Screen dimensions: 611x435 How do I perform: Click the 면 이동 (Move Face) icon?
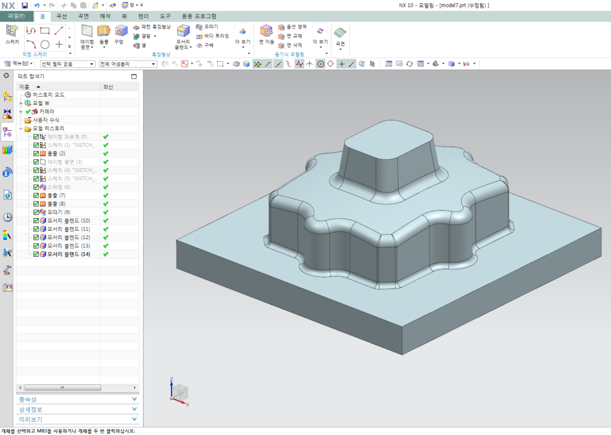266,31
